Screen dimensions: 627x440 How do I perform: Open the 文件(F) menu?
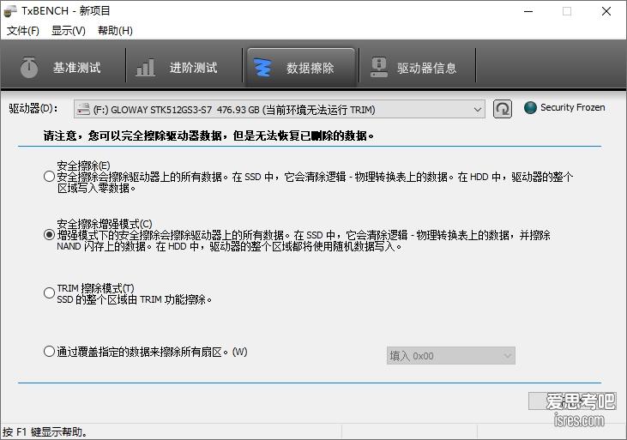pos(23,31)
